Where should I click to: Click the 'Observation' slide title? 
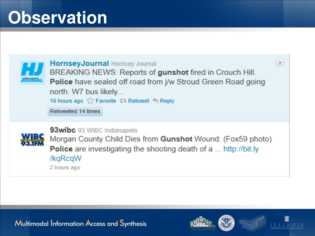(58, 18)
